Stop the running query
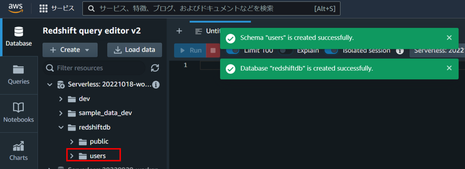Screen dimensions: 465x169 (212, 50)
